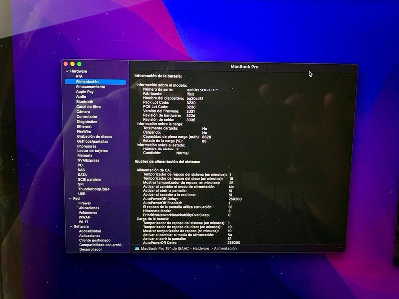Click Hardware in the path bar
This screenshot has width=399, height=299.
[201, 248]
